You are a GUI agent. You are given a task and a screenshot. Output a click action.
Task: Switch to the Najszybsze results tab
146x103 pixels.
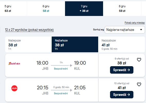122,44
